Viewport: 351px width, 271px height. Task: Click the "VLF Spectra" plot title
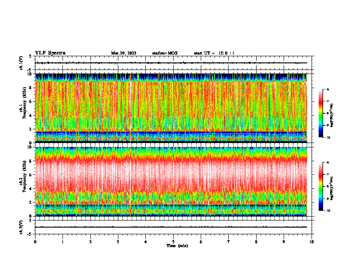coord(50,53)
